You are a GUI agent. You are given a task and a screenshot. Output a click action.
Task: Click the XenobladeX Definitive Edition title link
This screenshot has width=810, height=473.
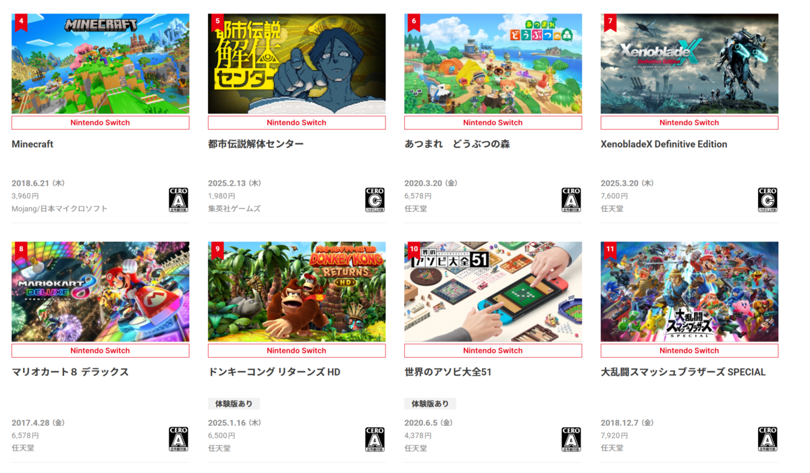pos(664,144)
